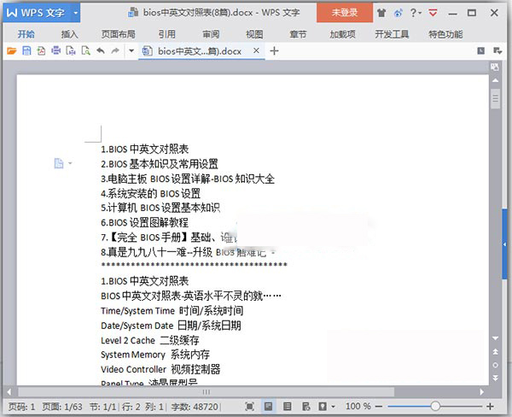Viewport: 512px width, 417px height.
Task: Open the paragraph layout icon dropdown arrow
Action: (x=70, y=163)
